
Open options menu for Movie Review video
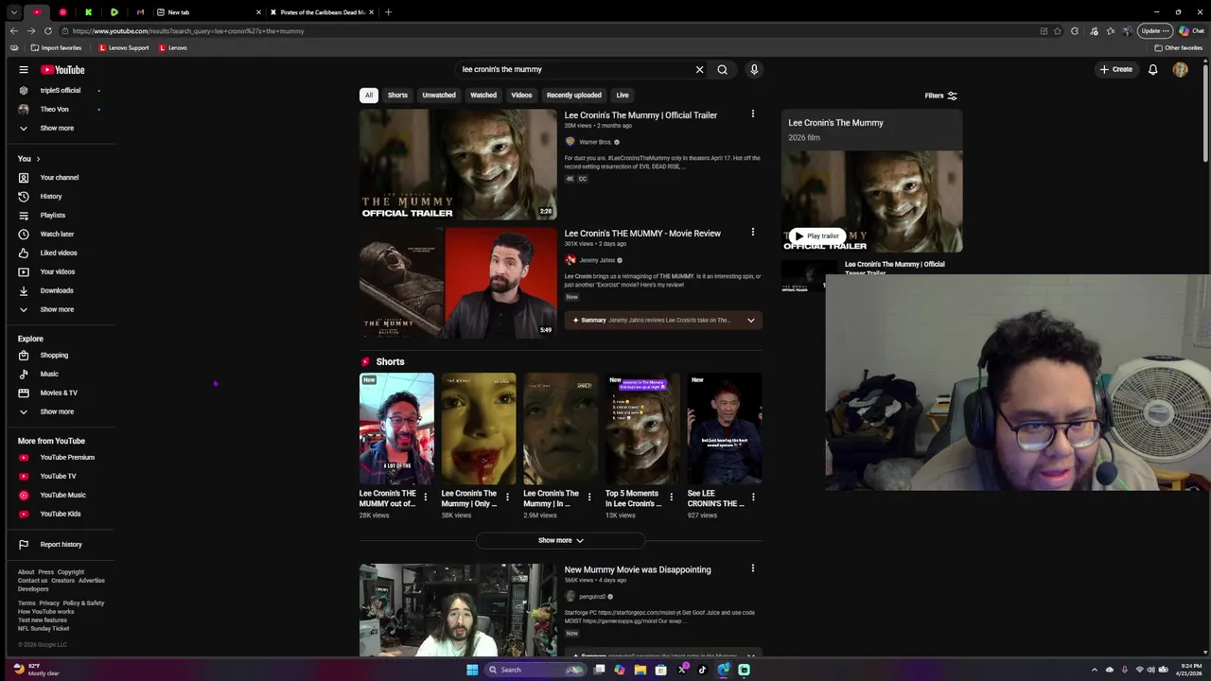(753, 233)
